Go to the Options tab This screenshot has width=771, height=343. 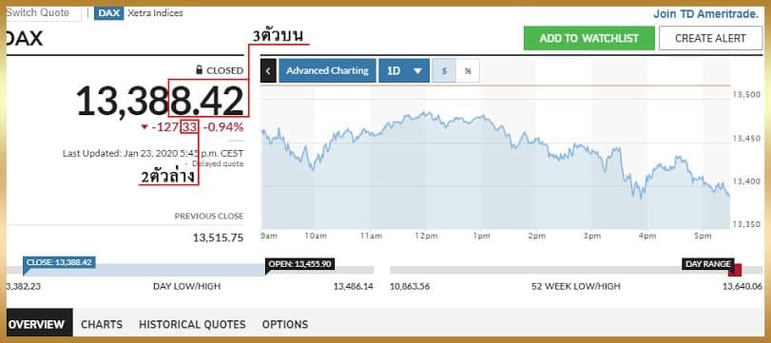[x=285, y=324]
